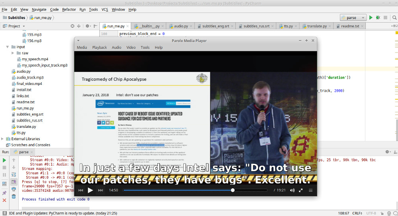
Task: Rerun parse in the Run panel
Action: coord(4,160)
